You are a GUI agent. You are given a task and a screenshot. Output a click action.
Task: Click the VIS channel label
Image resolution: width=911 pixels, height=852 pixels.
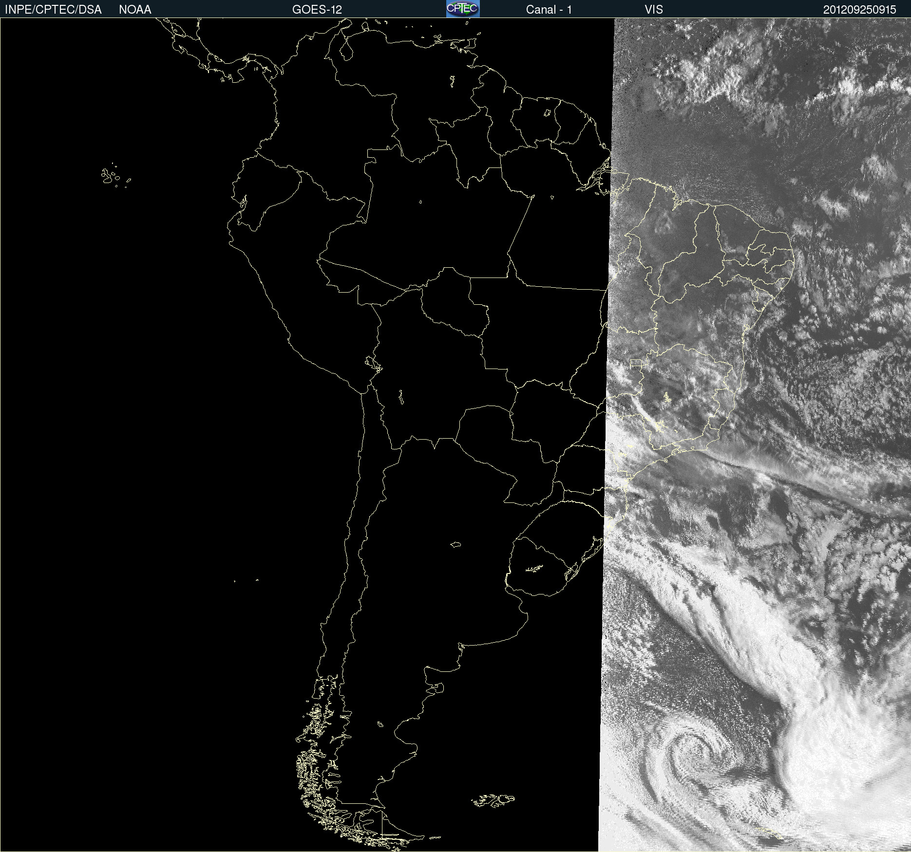point(654,9)
